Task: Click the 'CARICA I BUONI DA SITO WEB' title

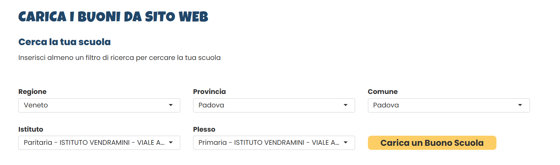Action: (x=113, y=17)
